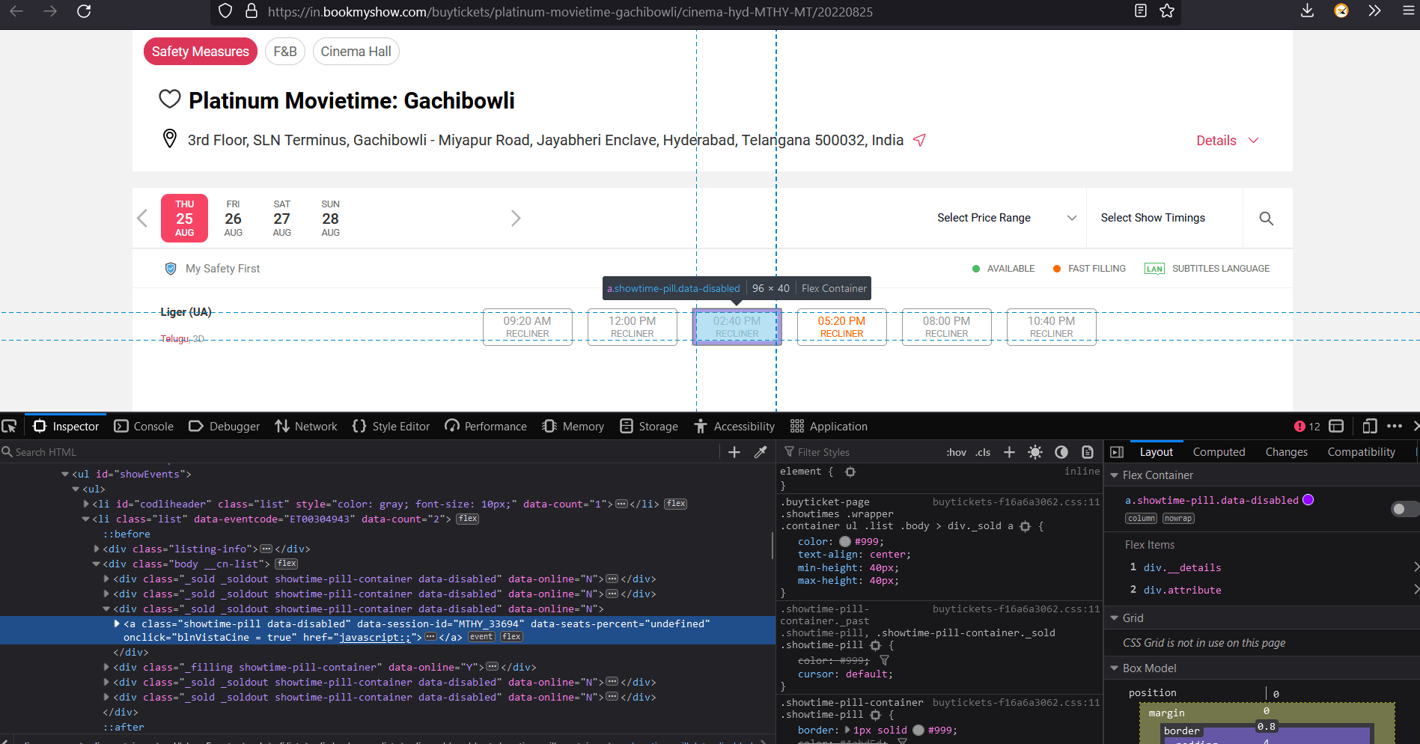Image resolution: width=1420 pixels, height=744 pixels.
Task: Collapse the Flex Container section
Action: click(x=1115, y=475)
